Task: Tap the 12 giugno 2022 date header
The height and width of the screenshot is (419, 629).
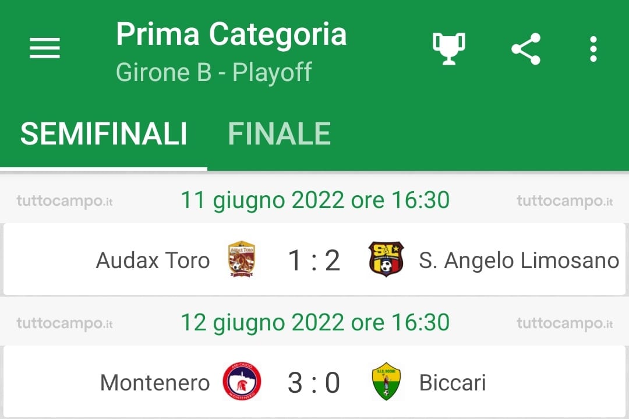Action: click(315, 322)
